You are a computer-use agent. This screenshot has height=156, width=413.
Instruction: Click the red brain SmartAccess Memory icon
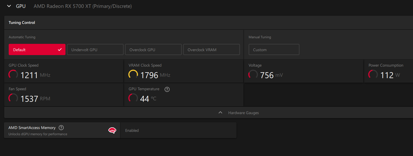(112, 130)
